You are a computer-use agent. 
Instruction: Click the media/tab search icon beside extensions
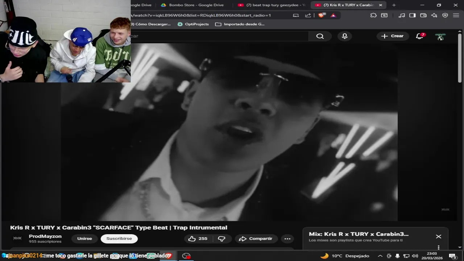(x=384, y=15)
